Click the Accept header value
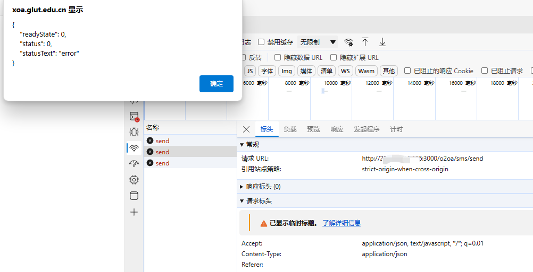The height and width of the screenshot is (272, 533). pos(422,243)
